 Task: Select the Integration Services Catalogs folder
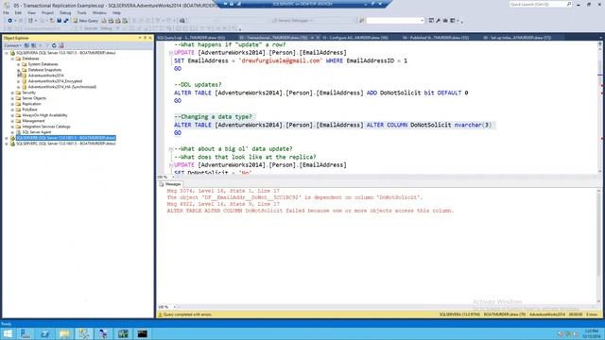pyautogui.click(x=46, y=127)
